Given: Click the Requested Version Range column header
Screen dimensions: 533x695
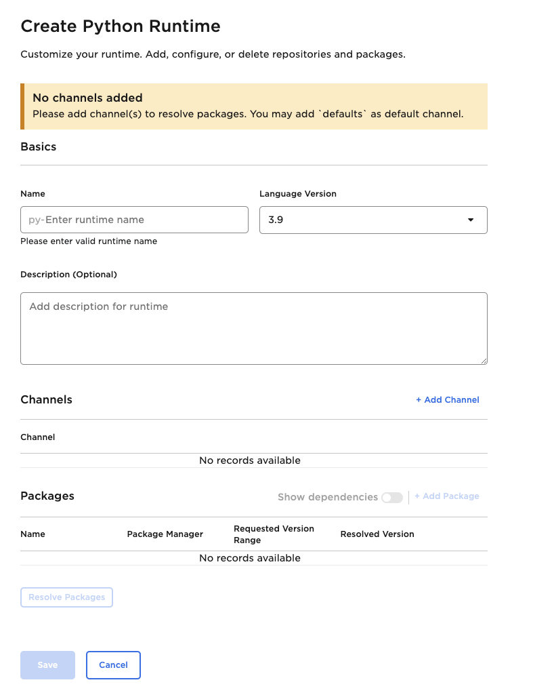Looking at the screenshot, I should 274,534.
